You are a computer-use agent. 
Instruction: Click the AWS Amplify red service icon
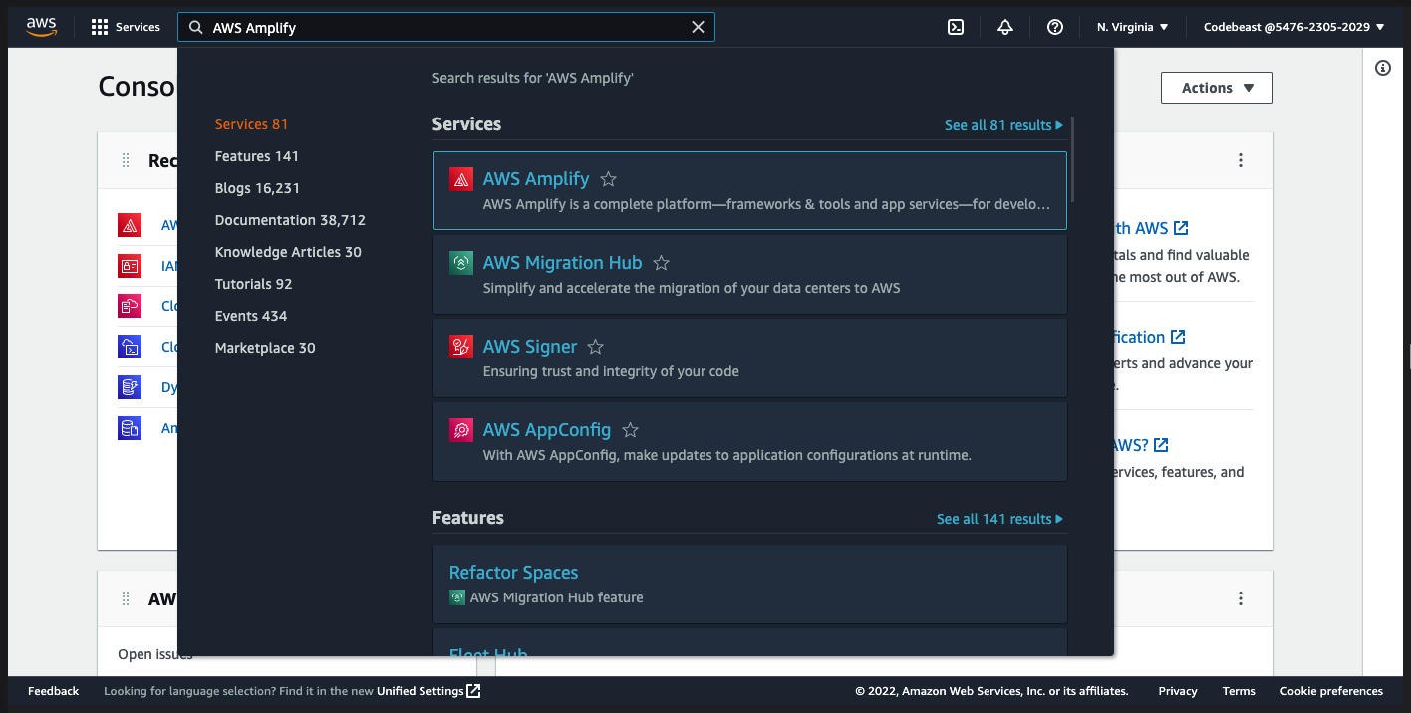460,179
